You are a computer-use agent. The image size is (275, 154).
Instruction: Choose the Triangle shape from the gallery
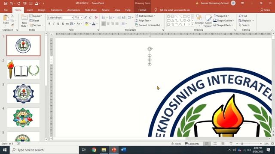click(x=173, y=21)
